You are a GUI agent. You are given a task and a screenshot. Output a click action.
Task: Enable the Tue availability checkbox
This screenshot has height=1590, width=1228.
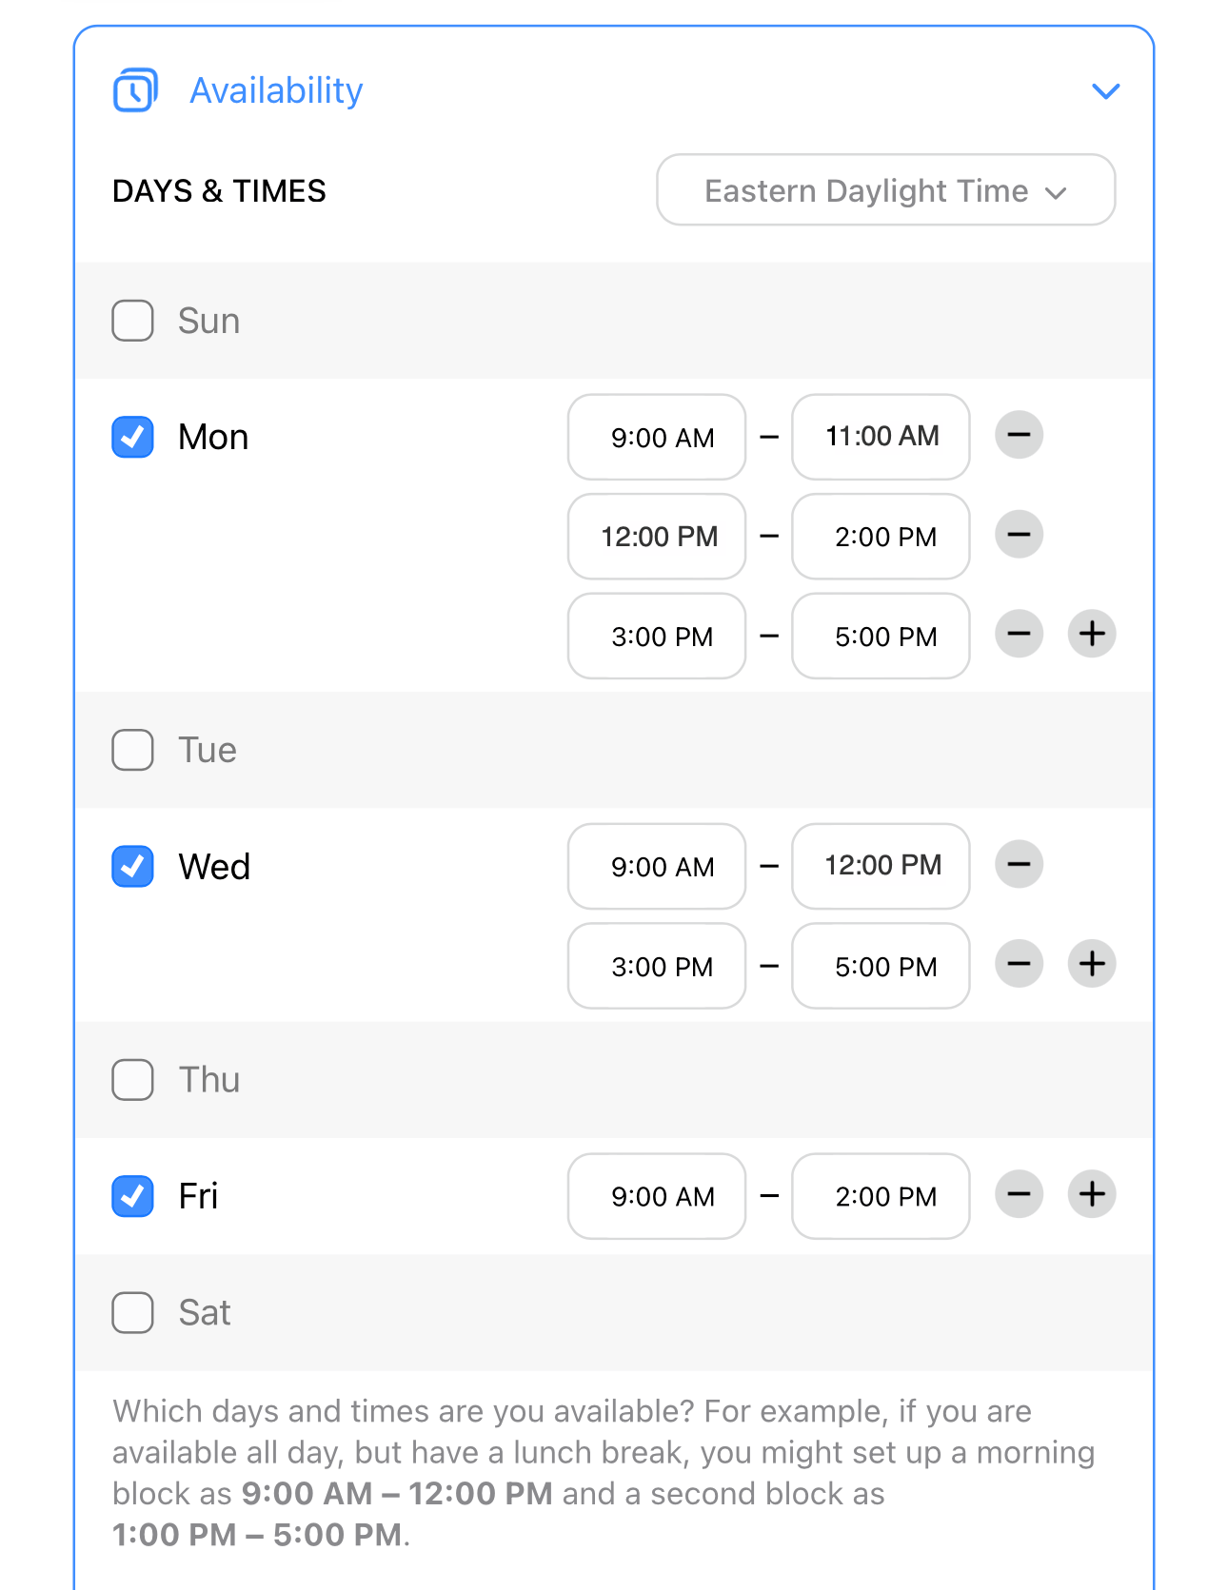click(x=133, y=750)
